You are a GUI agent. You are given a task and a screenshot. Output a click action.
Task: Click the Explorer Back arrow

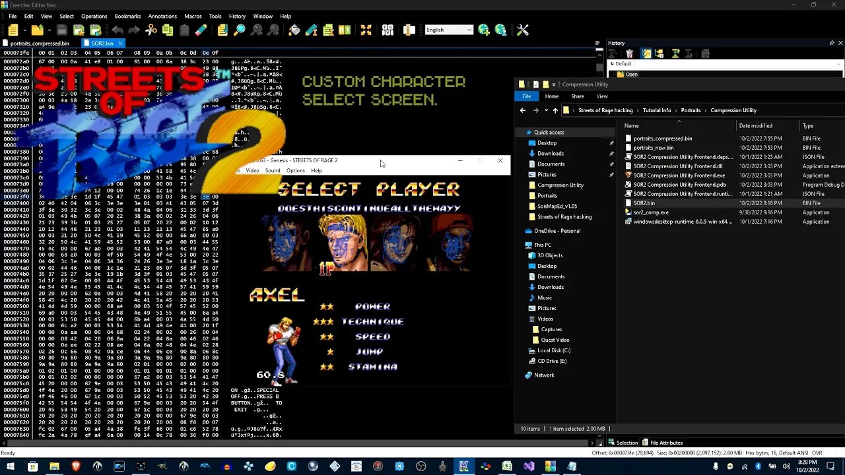[x=523, y=110]
